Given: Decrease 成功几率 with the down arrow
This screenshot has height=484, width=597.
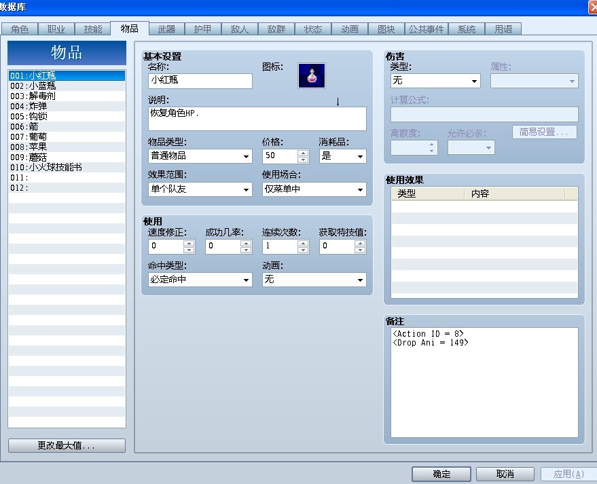Looking at the screenshot, I should click(246, 250).
